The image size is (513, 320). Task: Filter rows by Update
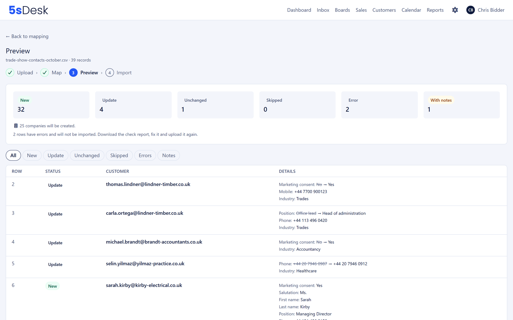[56, 155]
